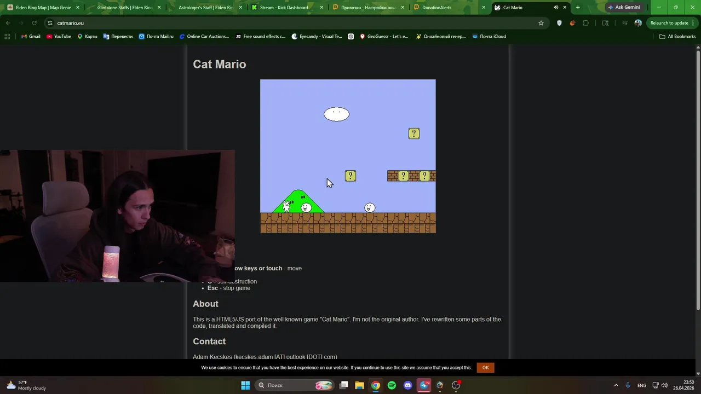Click the About heading
Viewport: 701px width, 394px height.
pos(205,304)
